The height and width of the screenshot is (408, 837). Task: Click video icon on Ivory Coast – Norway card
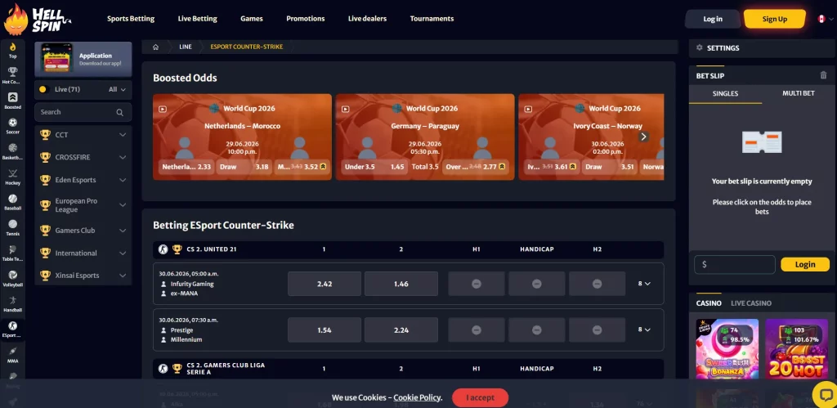click(528, 109)
